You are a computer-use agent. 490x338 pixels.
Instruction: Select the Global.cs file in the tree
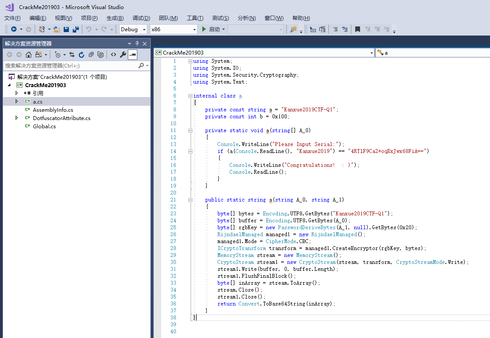44,127
